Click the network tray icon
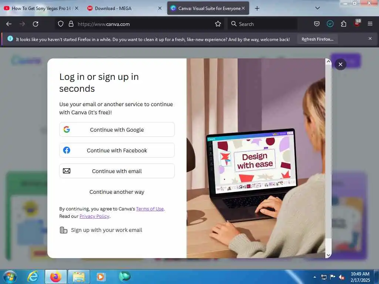Image resolution: width=379 pixels, height=284 pixels. (x=323, y=277)
